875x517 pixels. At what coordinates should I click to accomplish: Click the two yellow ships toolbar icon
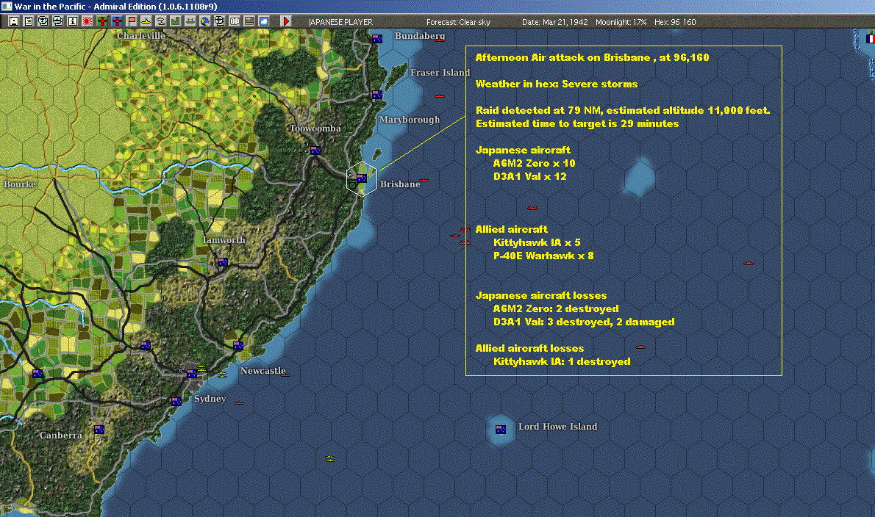pos(161,21)
